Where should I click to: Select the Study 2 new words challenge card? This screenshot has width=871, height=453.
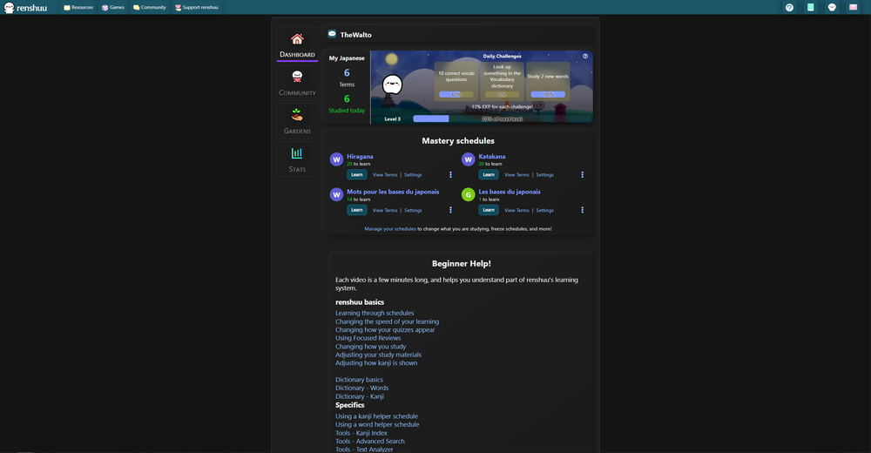tap(548, 80)
